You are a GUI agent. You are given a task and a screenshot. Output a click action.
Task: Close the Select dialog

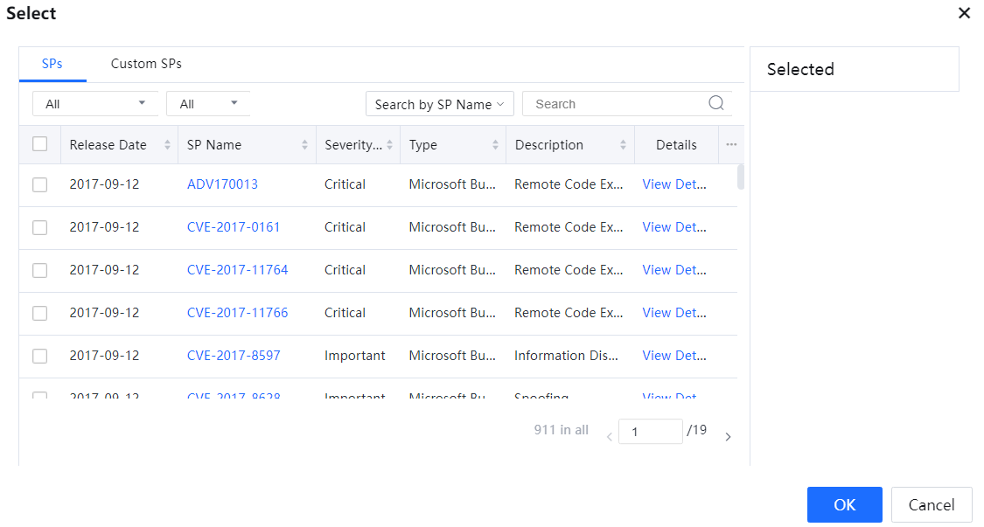click(x=964, y=13)
